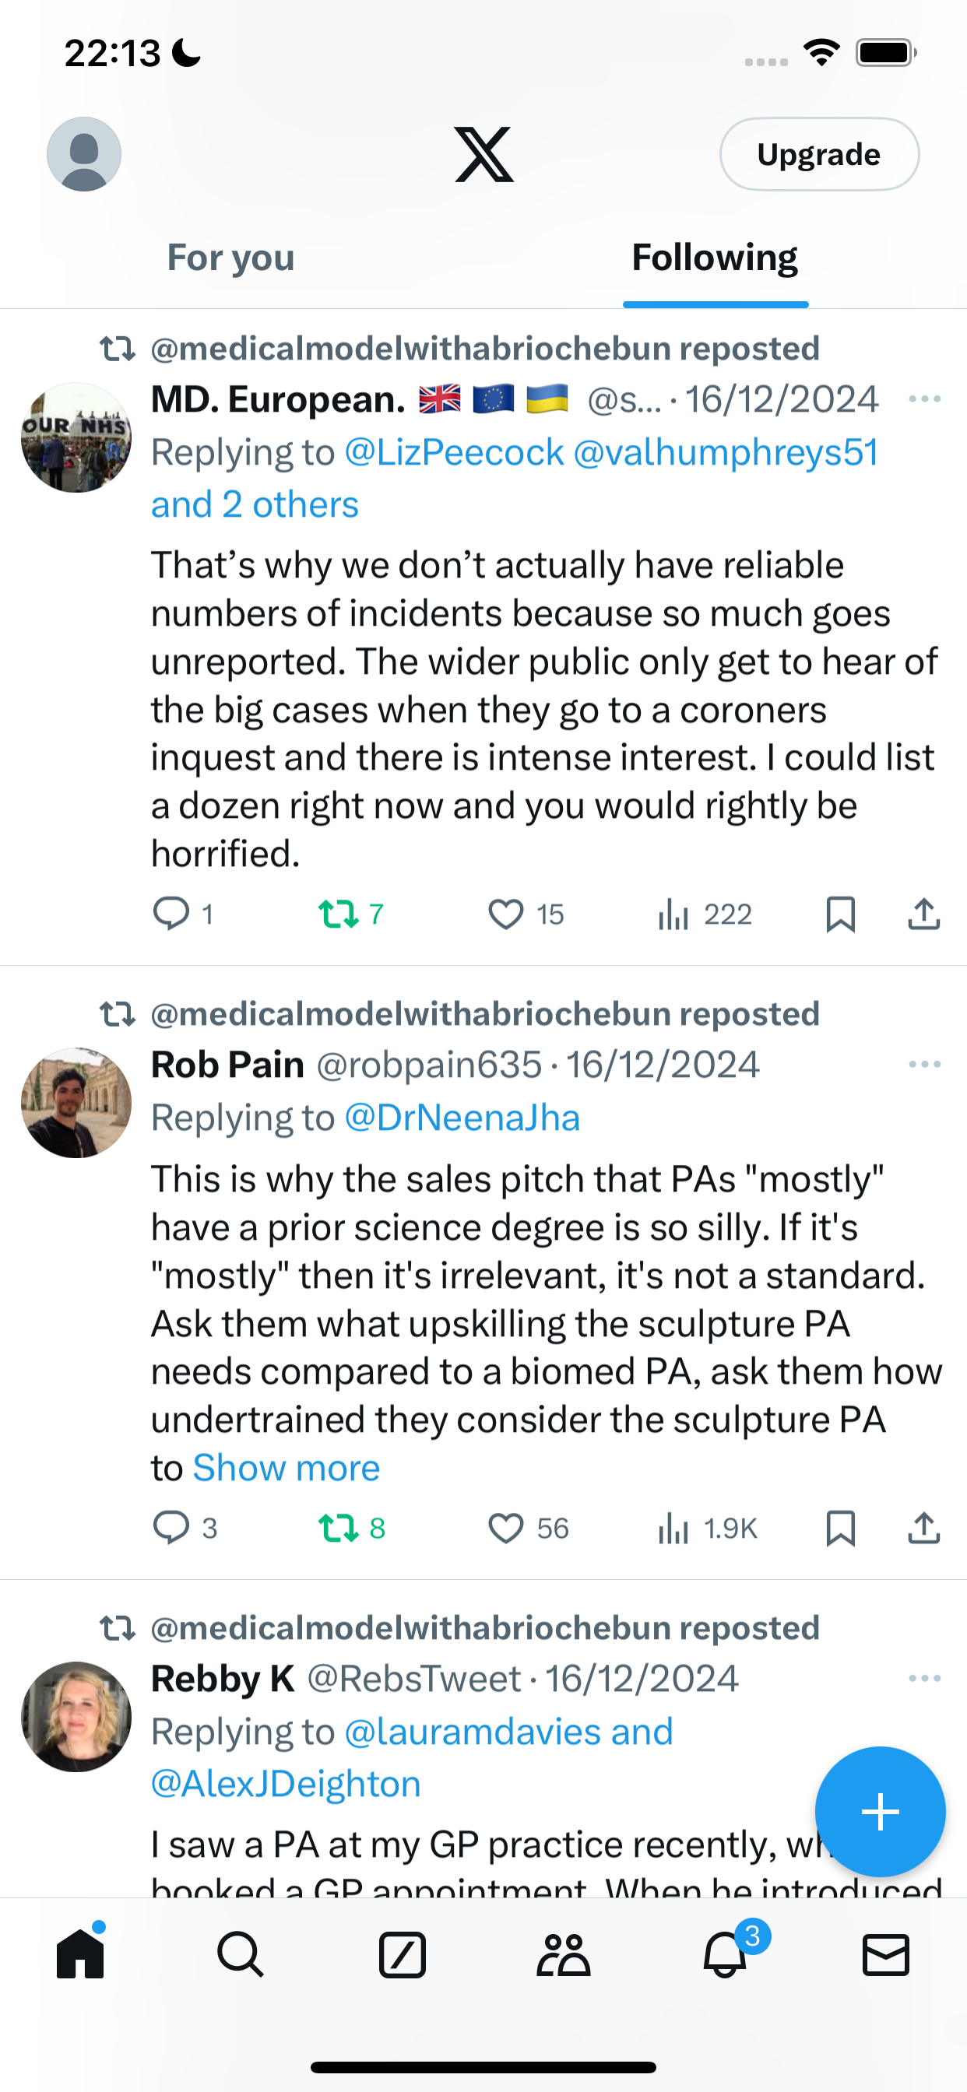
Task: Reply to Rob Pain's post
Action: (185, 1529)
